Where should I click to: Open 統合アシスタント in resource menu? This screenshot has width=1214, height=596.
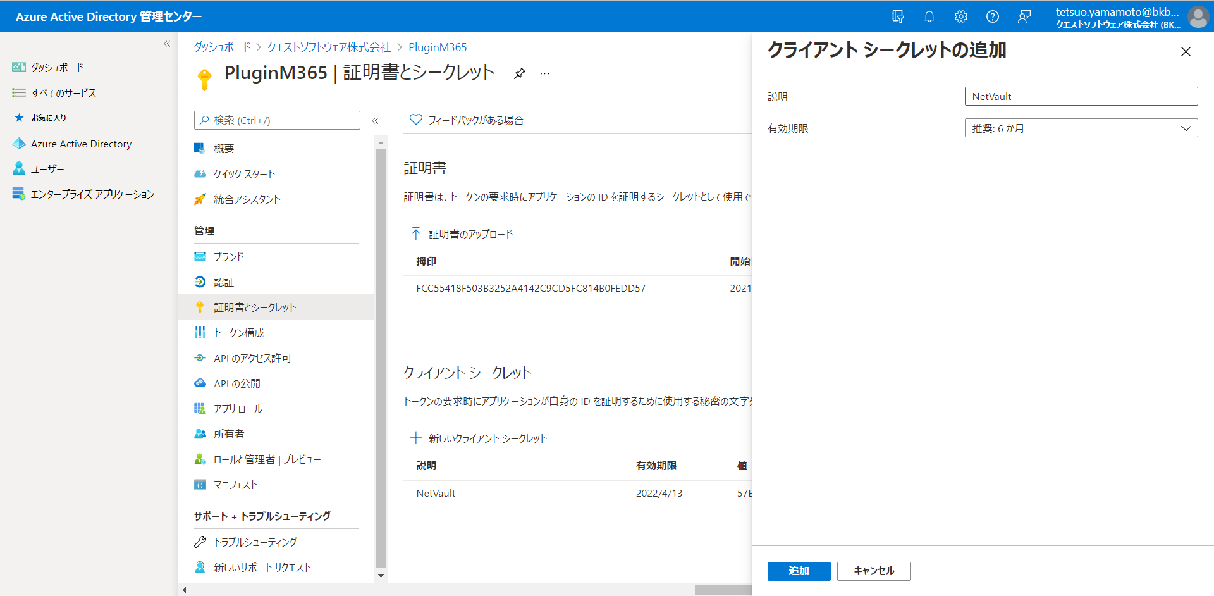pyautogui.click(x=276, y=199)
